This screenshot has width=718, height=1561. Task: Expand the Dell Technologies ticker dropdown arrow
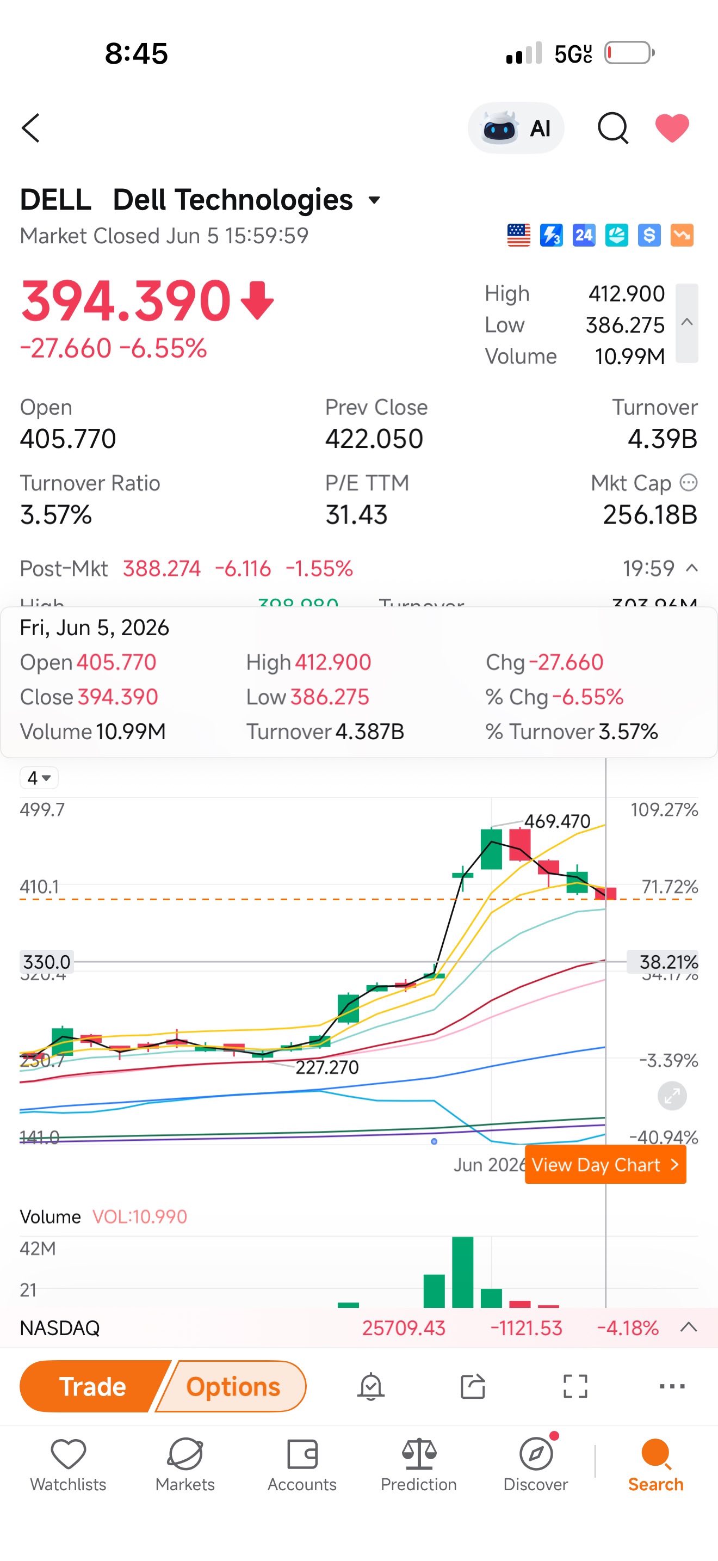[x=374, y=200]
